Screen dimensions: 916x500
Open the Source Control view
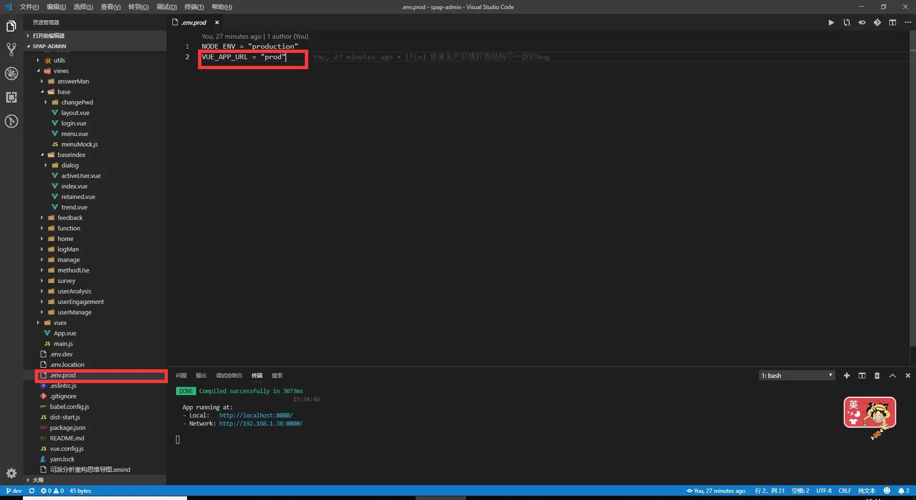(11, 49)
